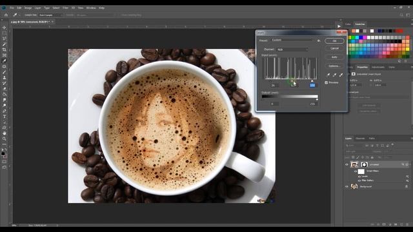Viewport: 413px width, 232px height.
Task: Select the Gradient tool
Action: point(5,94)
